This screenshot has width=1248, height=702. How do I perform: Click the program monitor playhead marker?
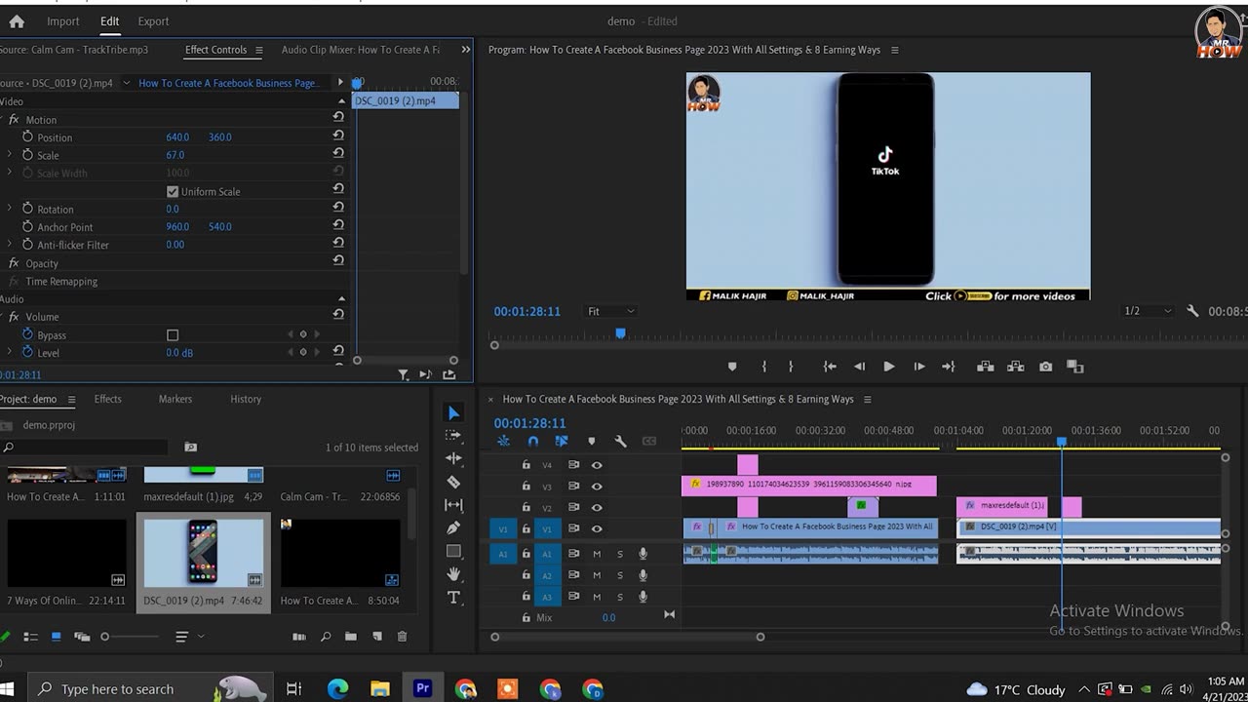pyautogui.click(x=620, y=333)
